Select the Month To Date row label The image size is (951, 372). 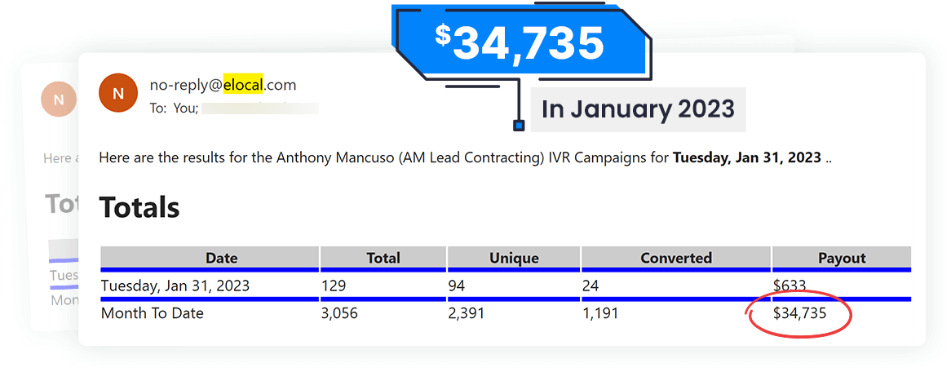[x=153, y=313]
